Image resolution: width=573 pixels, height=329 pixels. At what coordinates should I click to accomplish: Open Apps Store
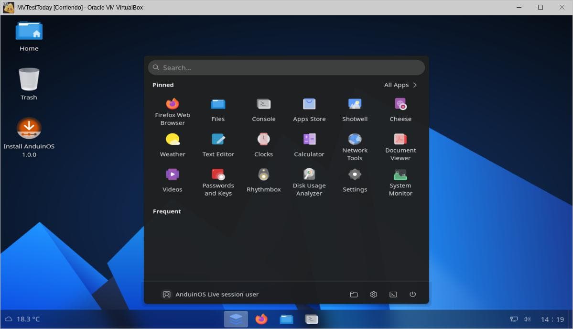(x=309, y=110)
